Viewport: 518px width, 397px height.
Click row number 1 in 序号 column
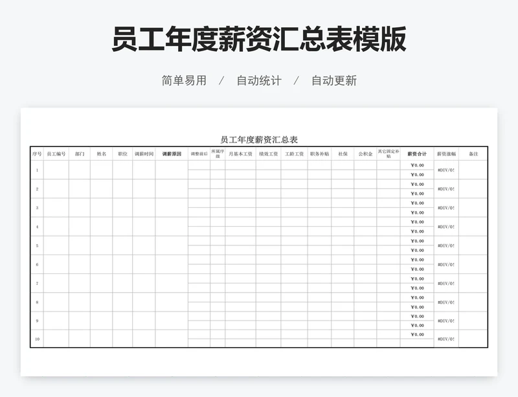[x=37, y=170]
